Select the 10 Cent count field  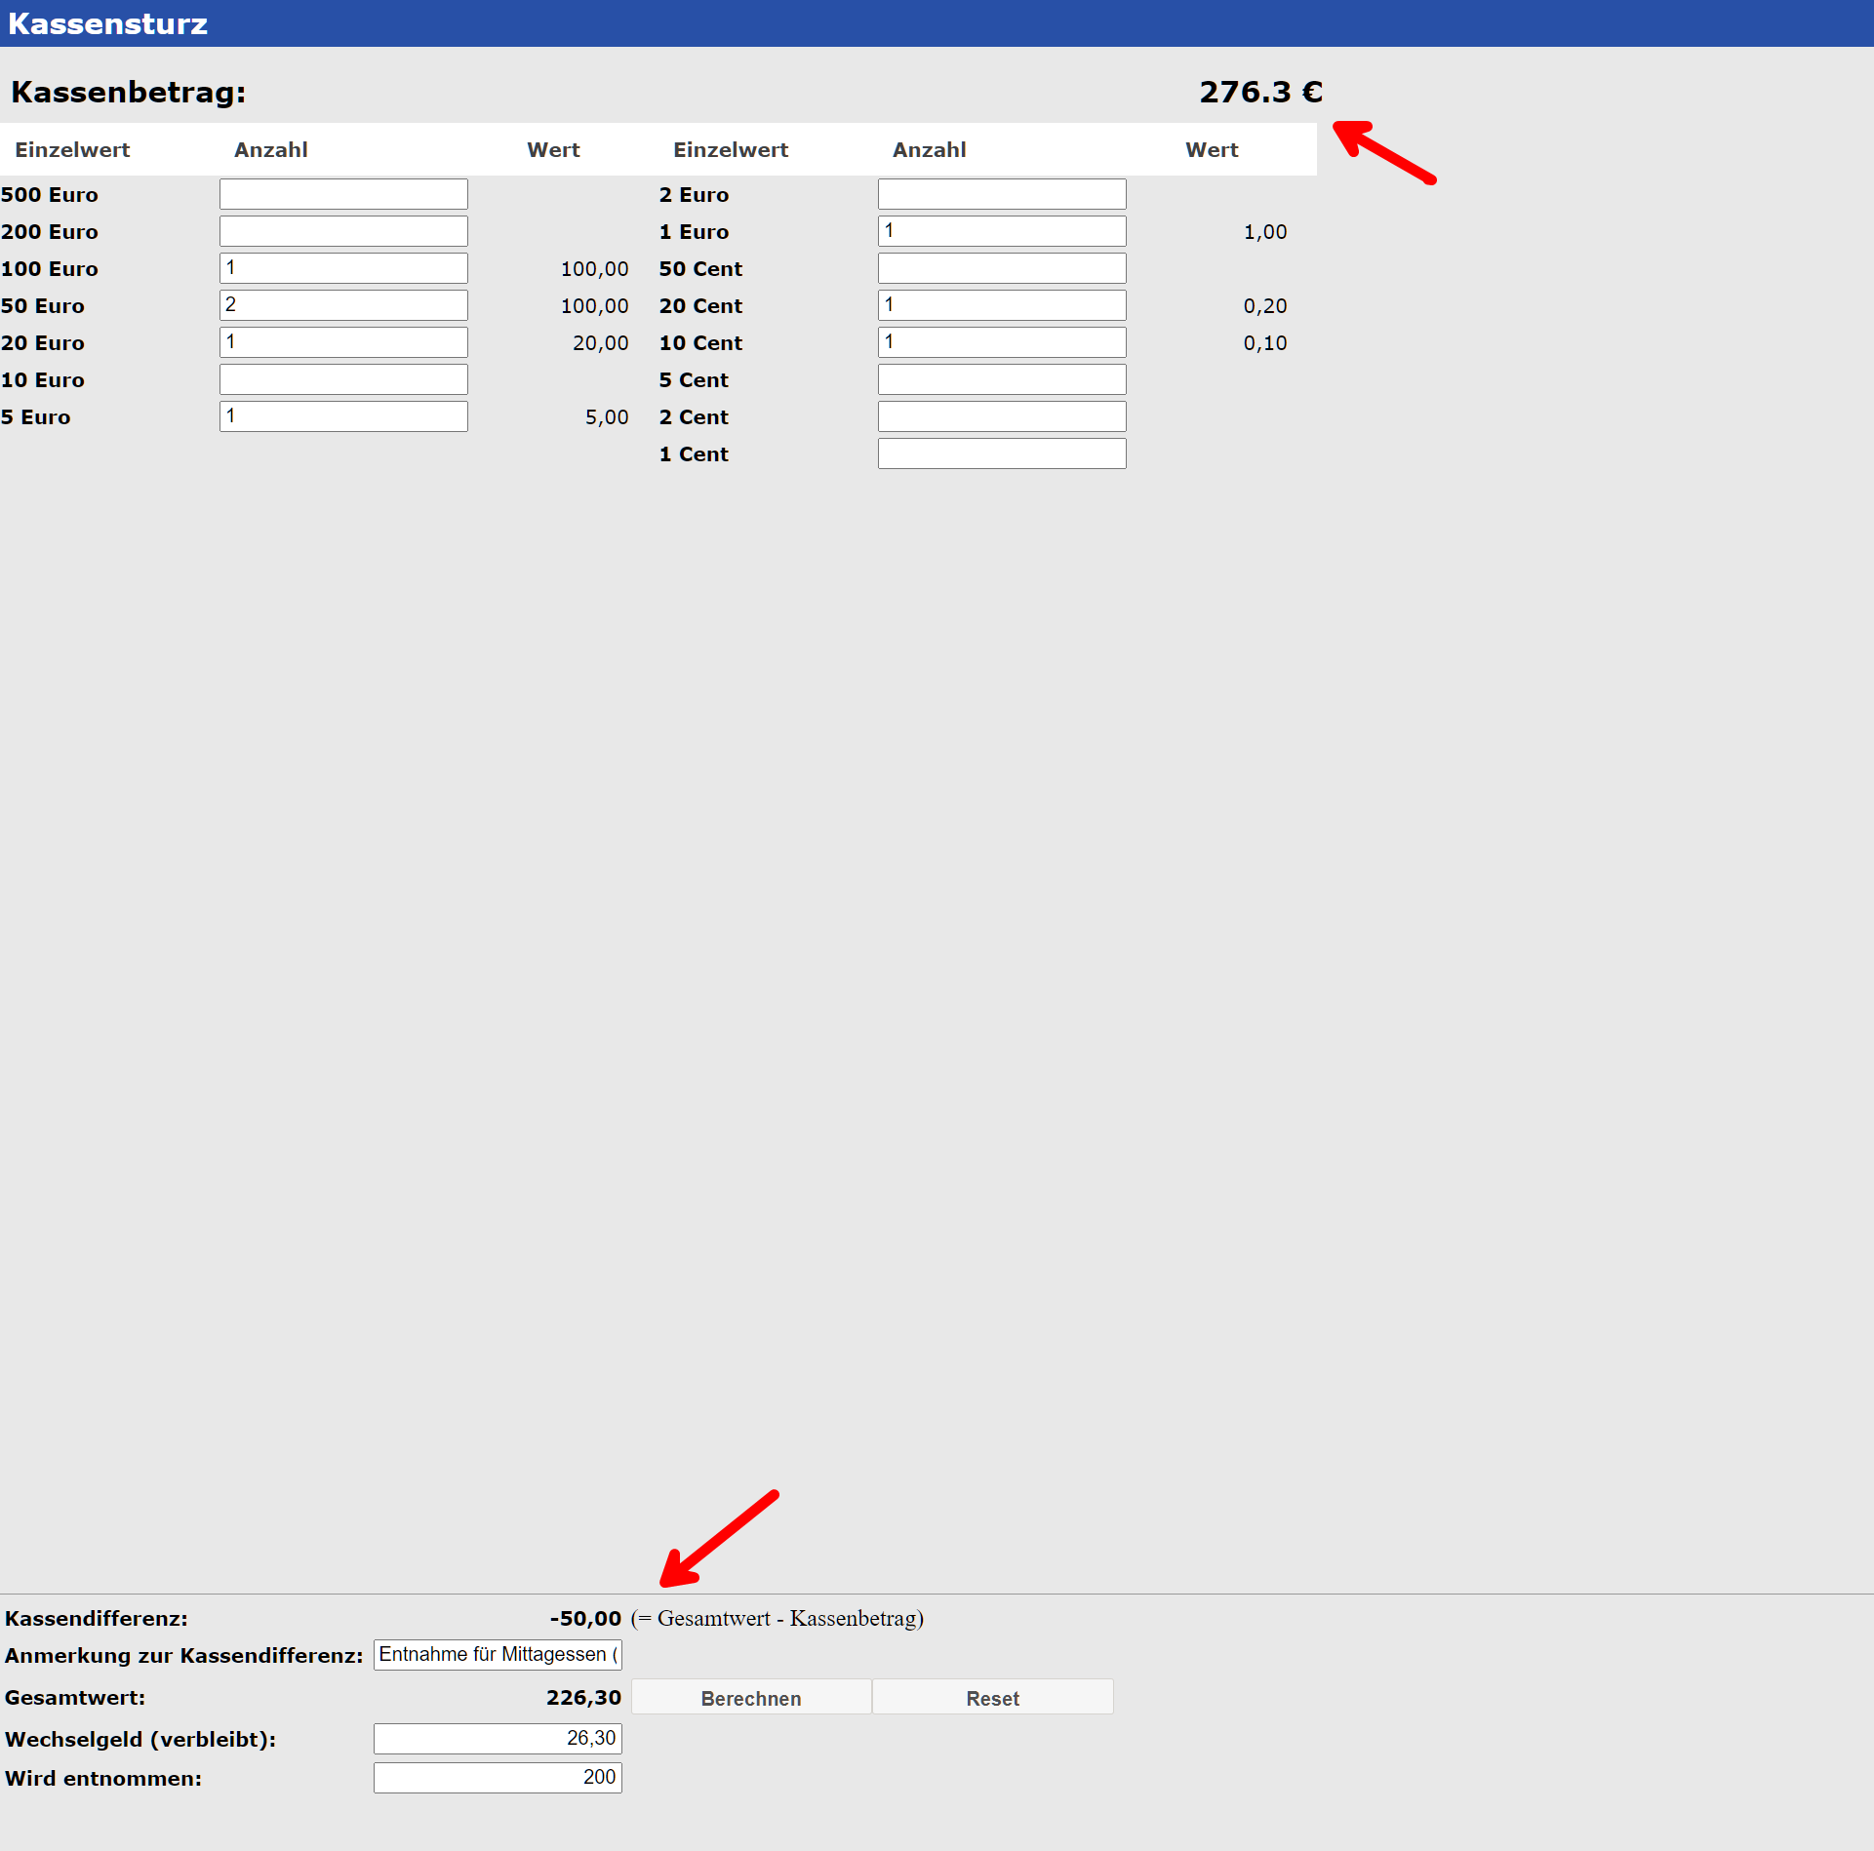click(x=1002, y=342)
